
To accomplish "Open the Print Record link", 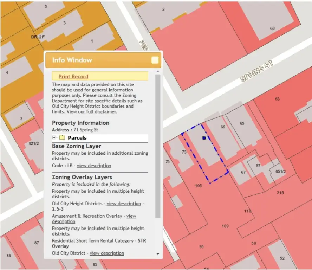I will [x=73, y=76].
